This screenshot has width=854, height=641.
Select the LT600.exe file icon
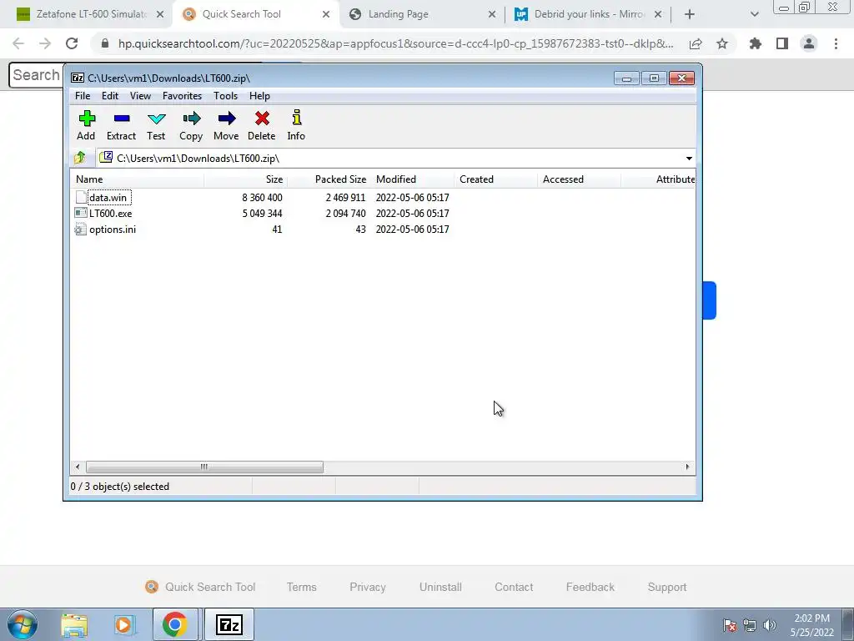pos(81,213)
